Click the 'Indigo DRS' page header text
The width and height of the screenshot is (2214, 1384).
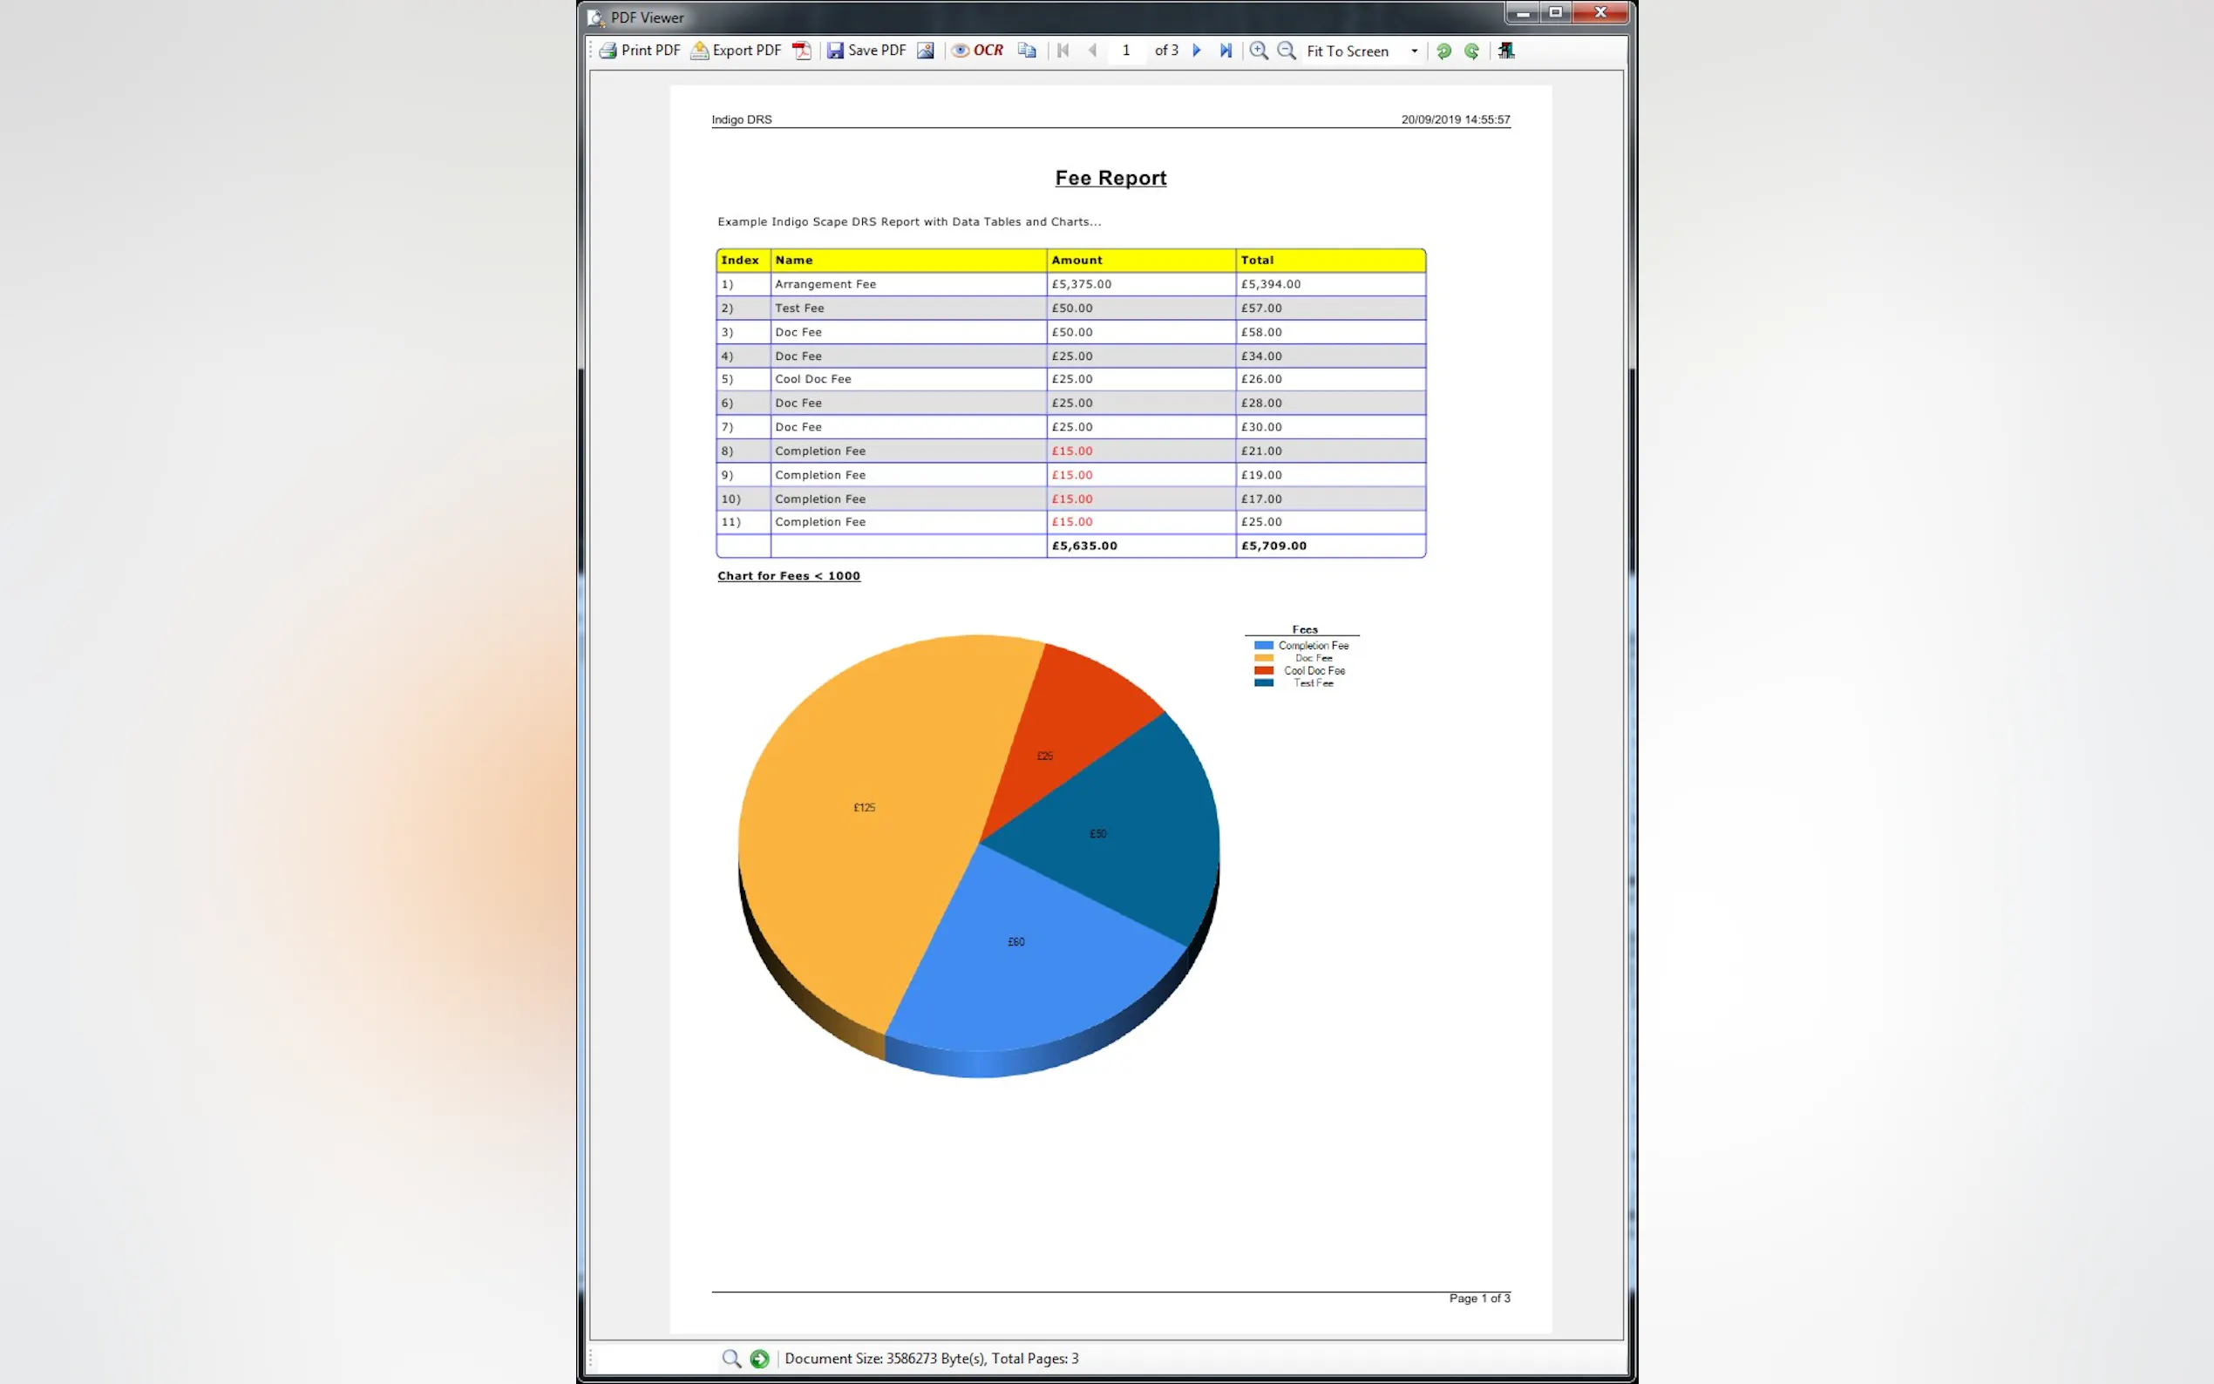(x=742, y=119)
